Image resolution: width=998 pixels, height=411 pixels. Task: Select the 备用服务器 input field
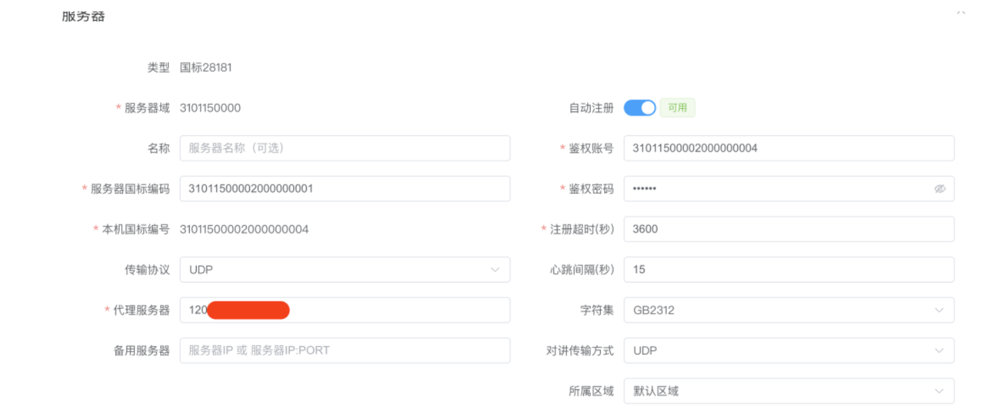(x=345, y=351)
